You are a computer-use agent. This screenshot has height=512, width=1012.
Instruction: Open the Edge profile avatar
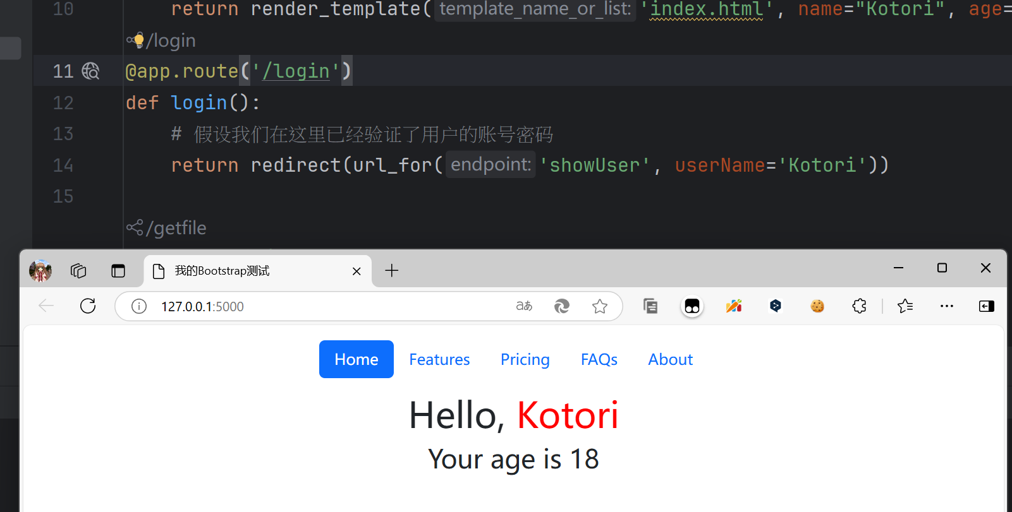point(40,271)
